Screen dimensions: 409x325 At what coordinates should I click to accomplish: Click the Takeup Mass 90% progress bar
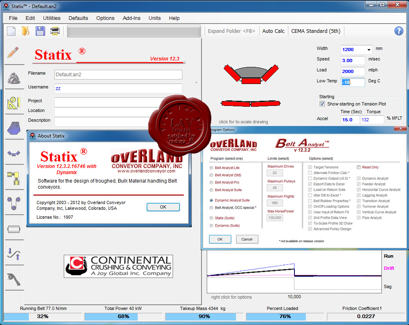tap(204, 316)
